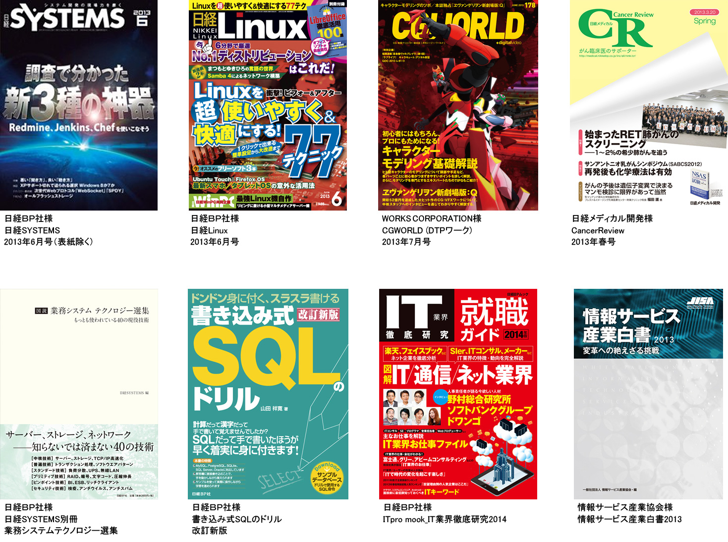Select the caption 情報サービス産業協会様
The height and width of the screenshot is (542, 728).
point(625,507)
